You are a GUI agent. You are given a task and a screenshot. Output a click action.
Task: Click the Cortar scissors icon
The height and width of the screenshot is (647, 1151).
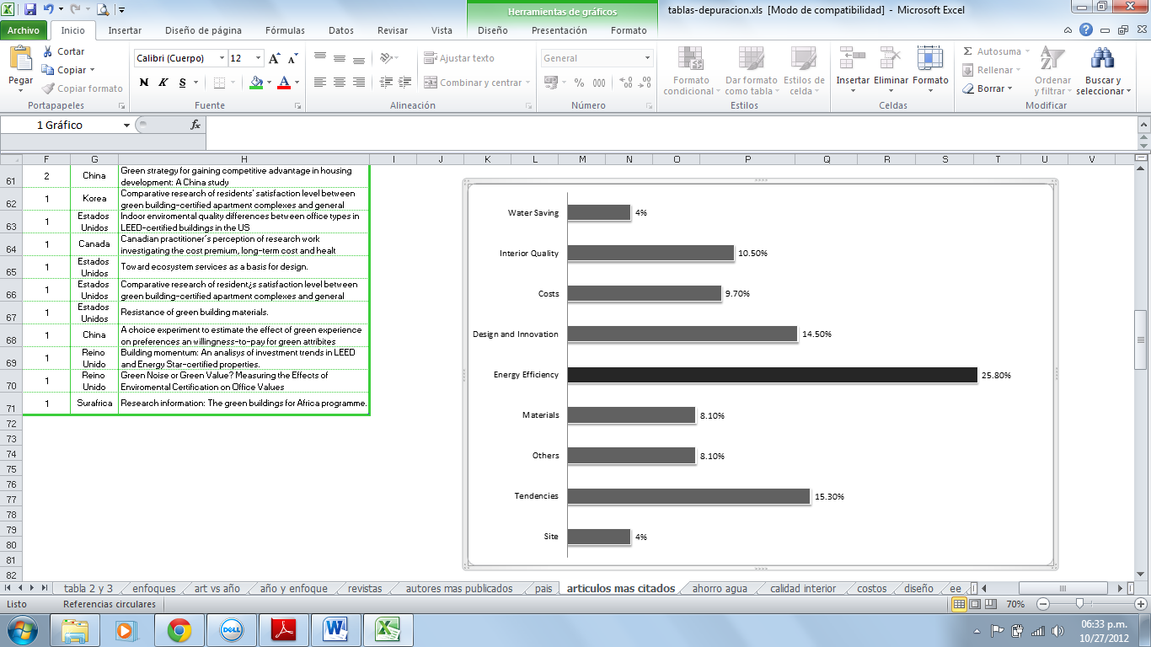47,51
